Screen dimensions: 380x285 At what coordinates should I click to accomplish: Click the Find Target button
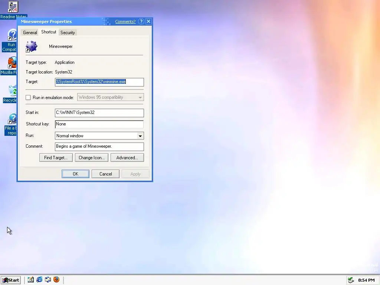coord(56,157)
